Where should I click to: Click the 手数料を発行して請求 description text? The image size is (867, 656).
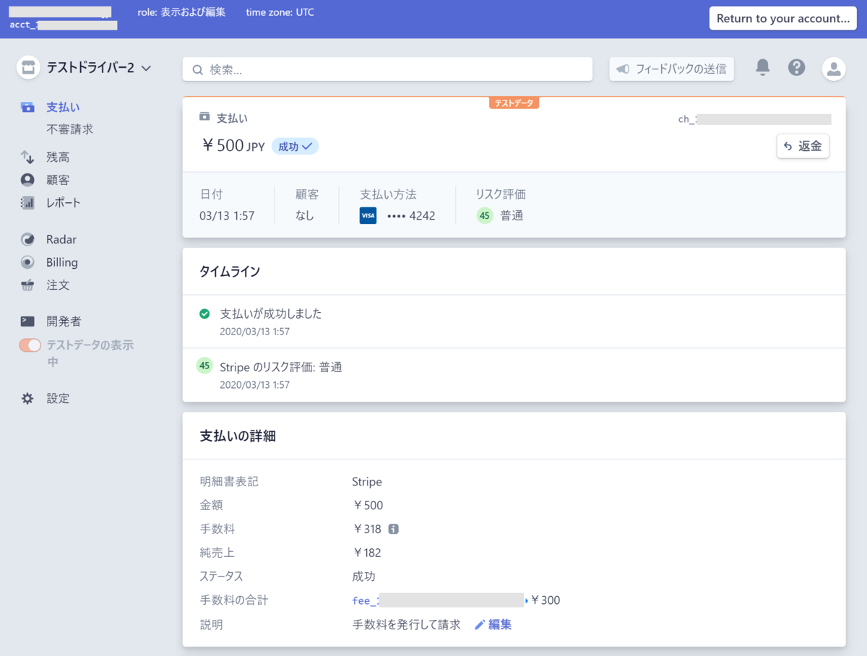point(406,625)
